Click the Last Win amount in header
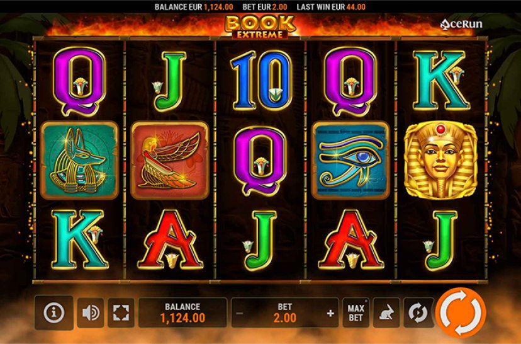Viewport: 521px width, 344px height. 356,7
